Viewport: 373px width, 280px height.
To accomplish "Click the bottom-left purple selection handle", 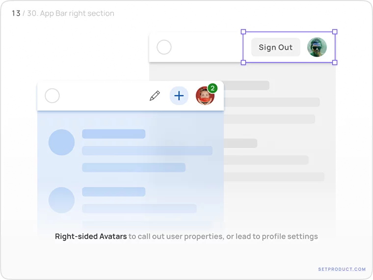I will [x=243, y=62].
